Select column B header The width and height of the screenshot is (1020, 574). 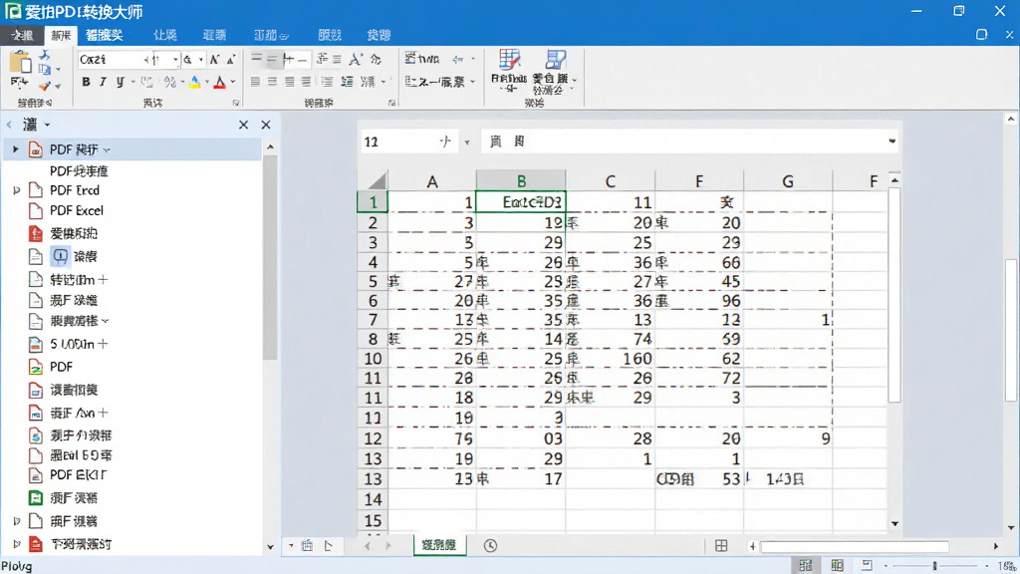521,181
